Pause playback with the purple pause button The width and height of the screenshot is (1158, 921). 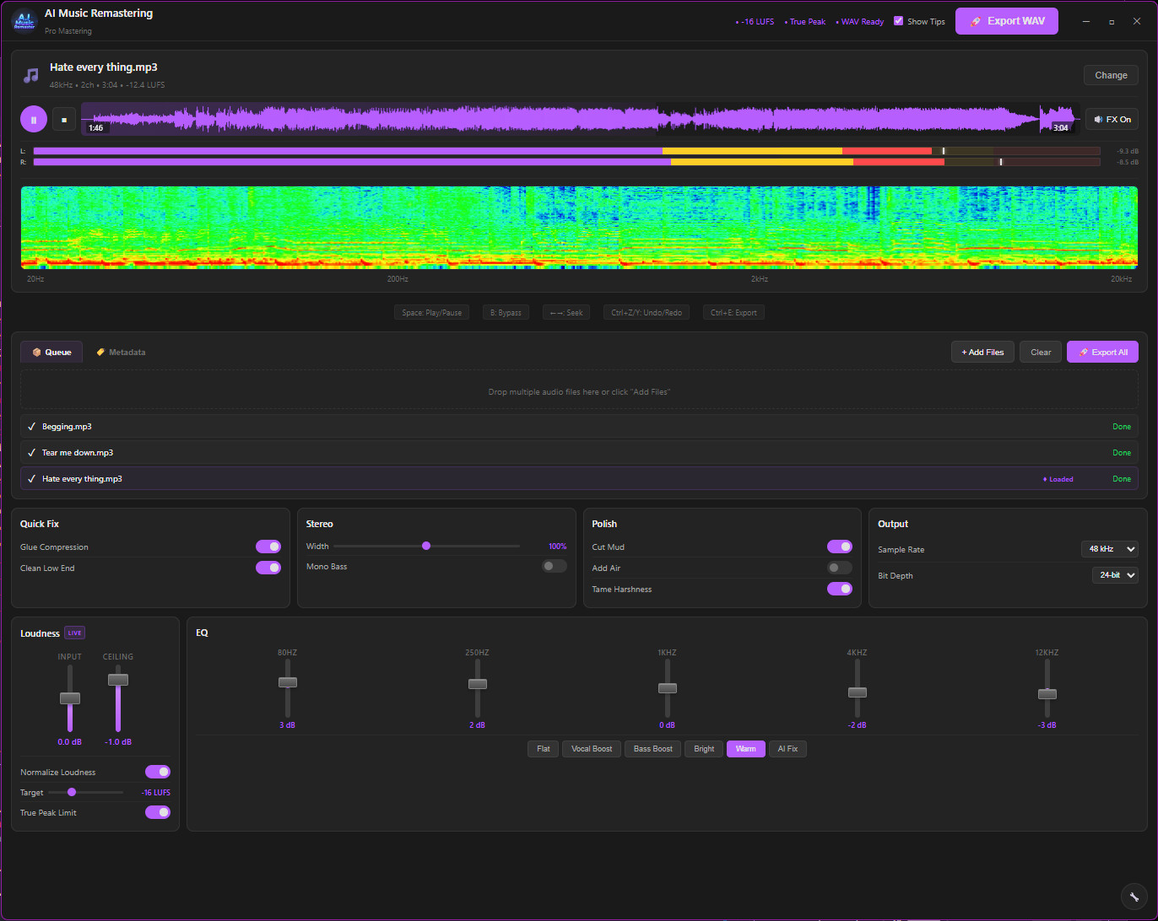[x=34, y=120]
